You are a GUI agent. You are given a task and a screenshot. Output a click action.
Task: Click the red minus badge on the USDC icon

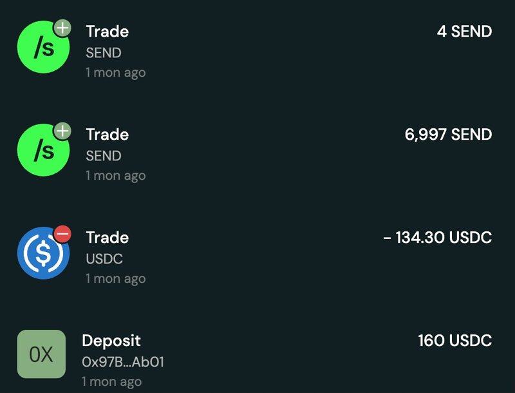(62, 235)
